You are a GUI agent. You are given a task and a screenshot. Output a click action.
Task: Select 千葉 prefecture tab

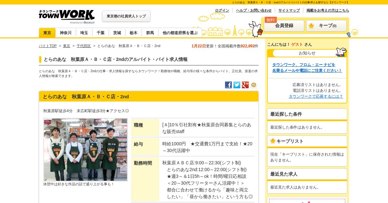pos(101,33)
